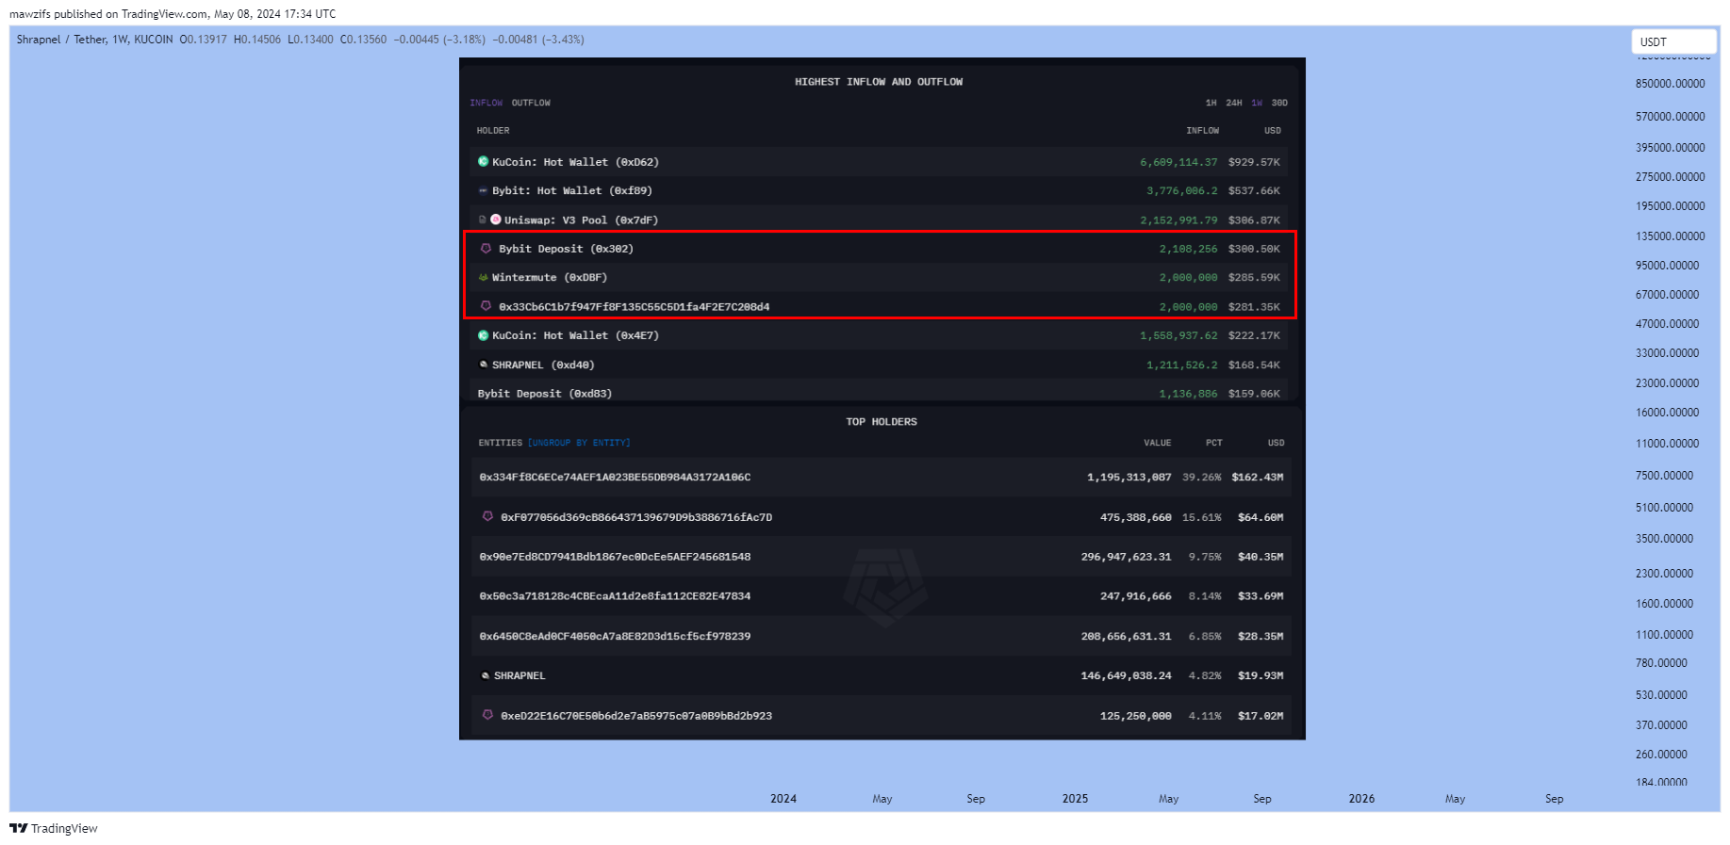
Task: Open KuCoin: Hot Wallet (0x4E7) row
Action: pos(879,335)
